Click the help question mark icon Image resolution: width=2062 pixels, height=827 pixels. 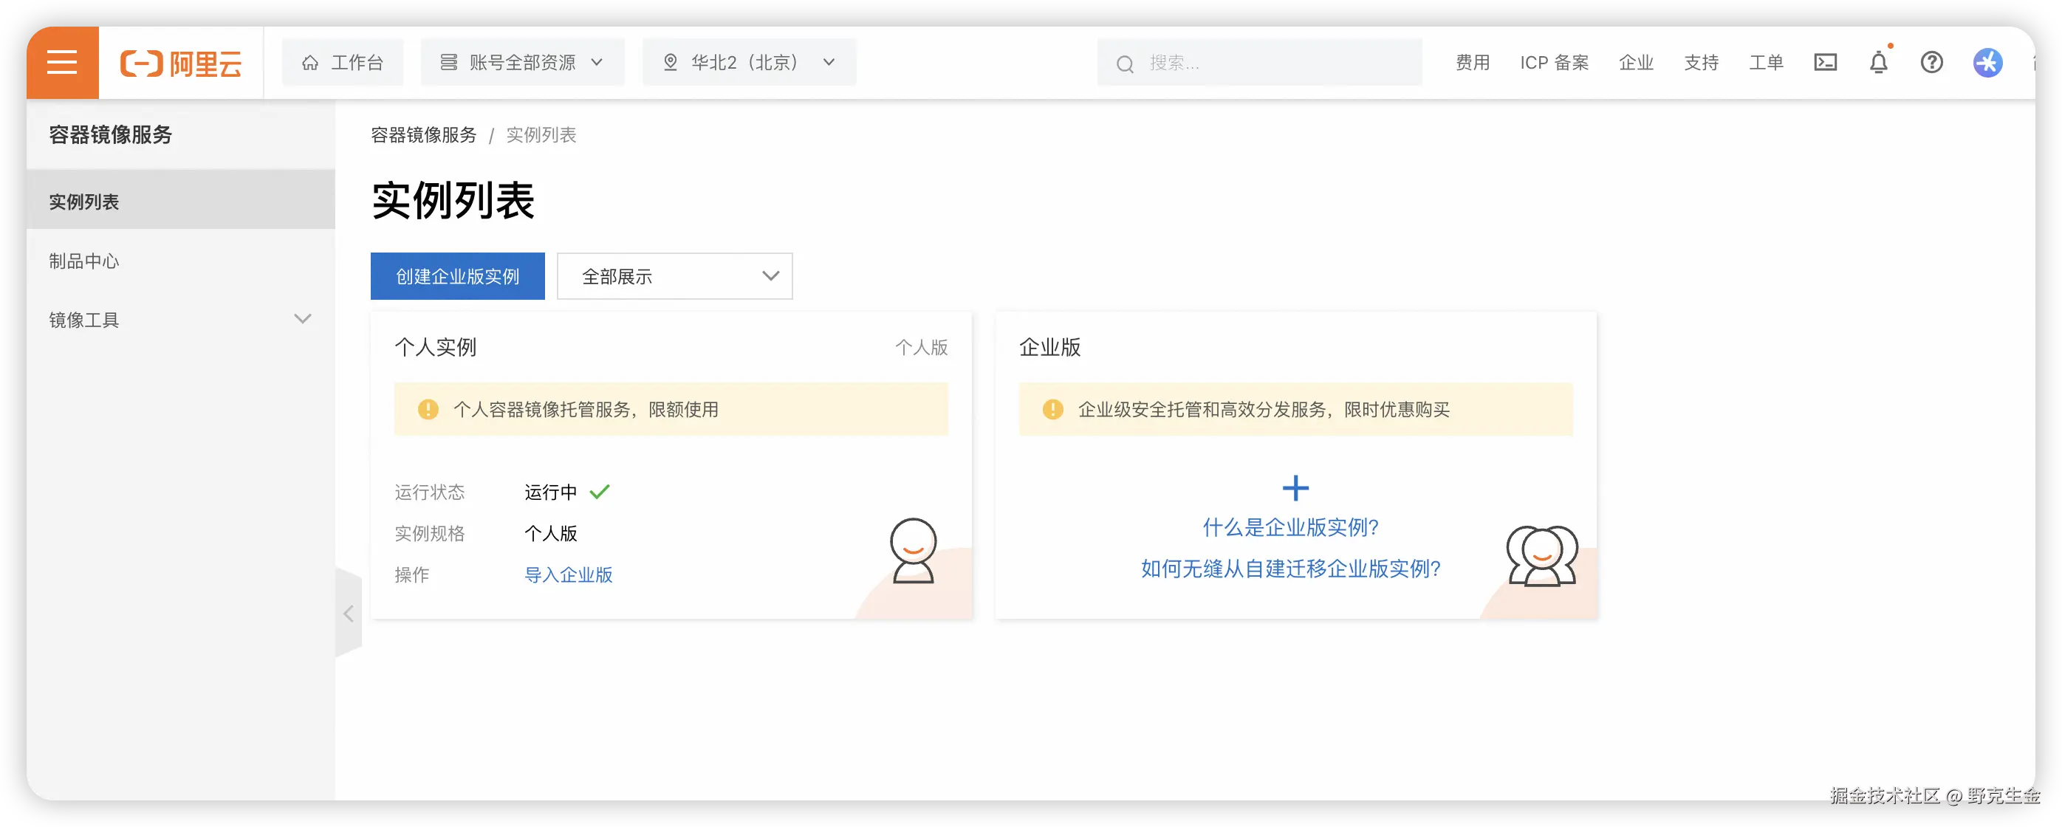pos(1931,63)
